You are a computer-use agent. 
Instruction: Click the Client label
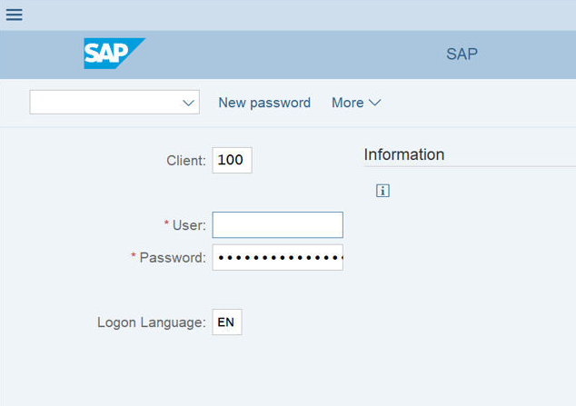pos(186,161)
